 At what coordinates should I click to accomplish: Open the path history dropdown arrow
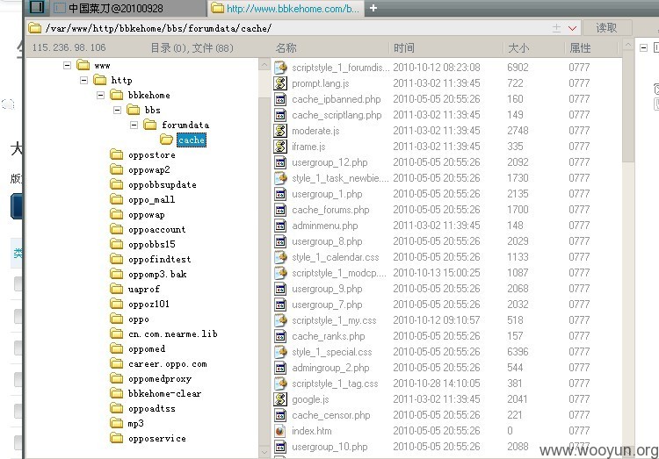pyautogui.click(x=572, y=28)
